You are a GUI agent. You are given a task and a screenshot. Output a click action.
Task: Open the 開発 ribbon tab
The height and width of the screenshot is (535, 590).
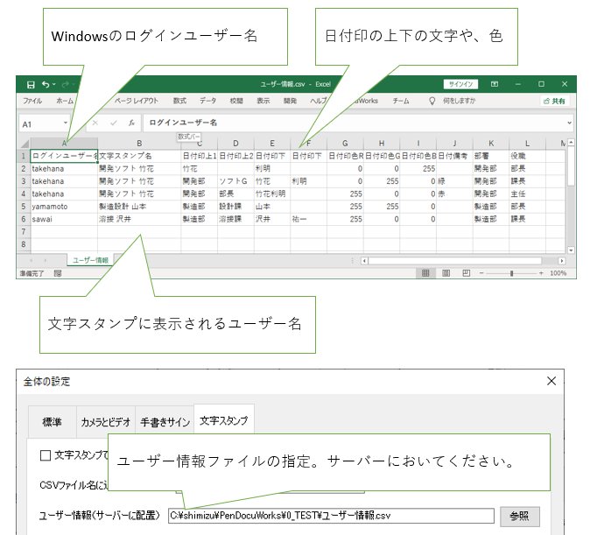(290, 101)
